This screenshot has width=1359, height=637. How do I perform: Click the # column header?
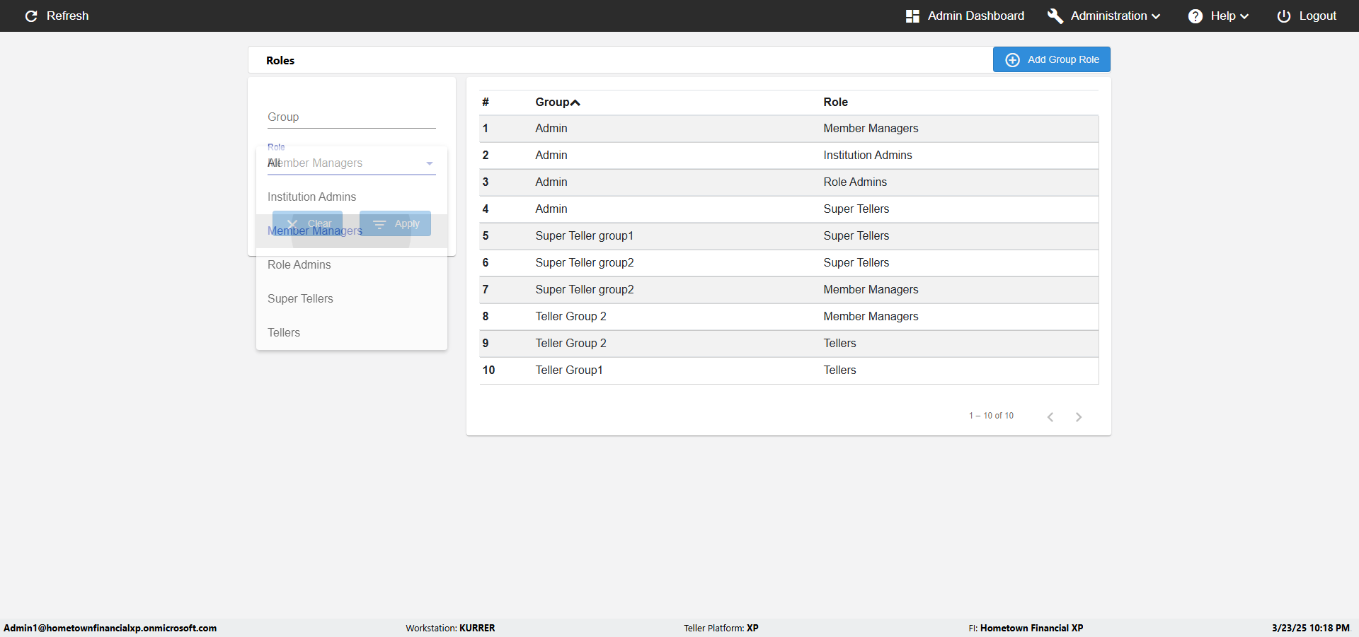click(486, 102)
